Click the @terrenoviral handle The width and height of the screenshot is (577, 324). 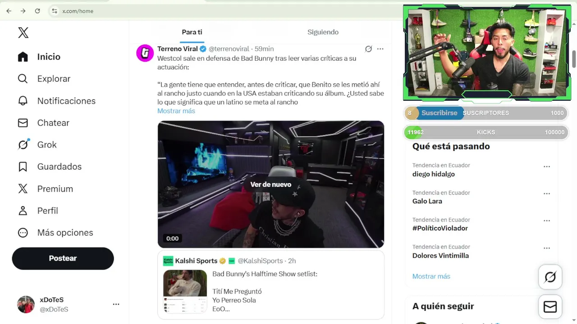click(x=229, y=49)
